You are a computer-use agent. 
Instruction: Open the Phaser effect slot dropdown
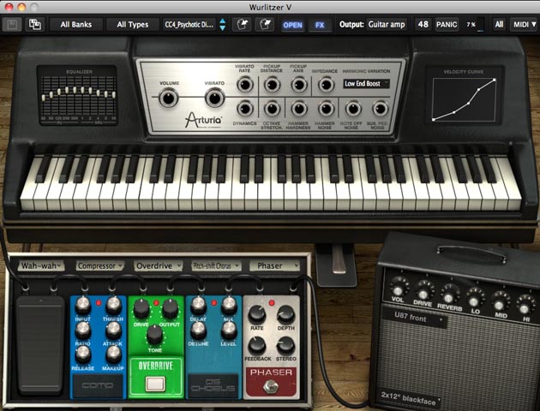tap(274, 265)
